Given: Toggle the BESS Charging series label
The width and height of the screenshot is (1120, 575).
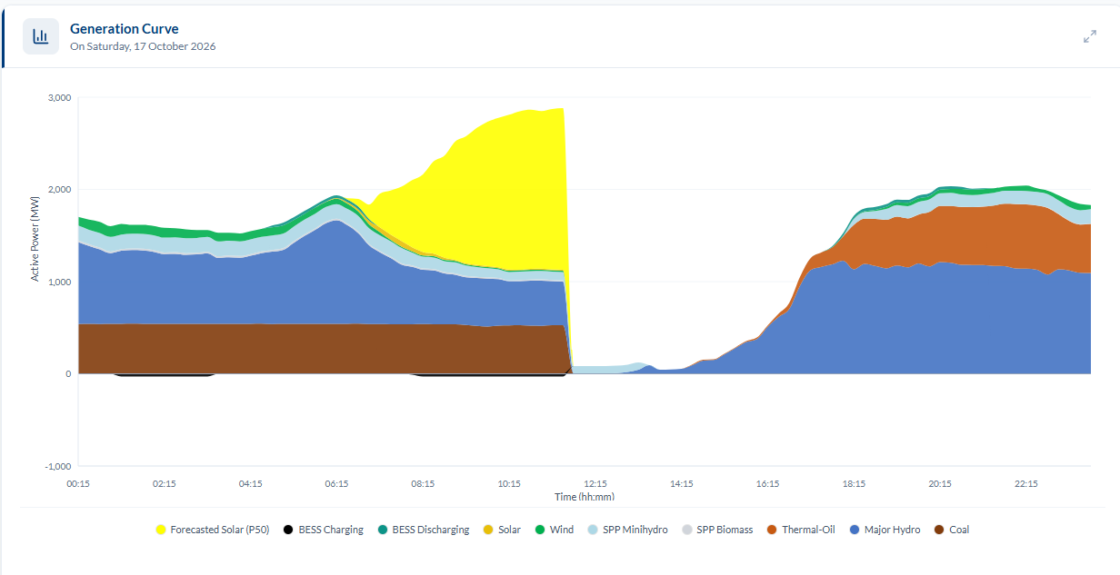Looking at the screenshot, I should (331, 530).
